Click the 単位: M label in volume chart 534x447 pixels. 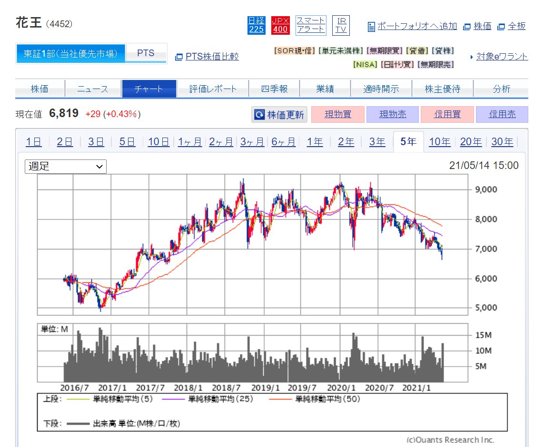54,329
